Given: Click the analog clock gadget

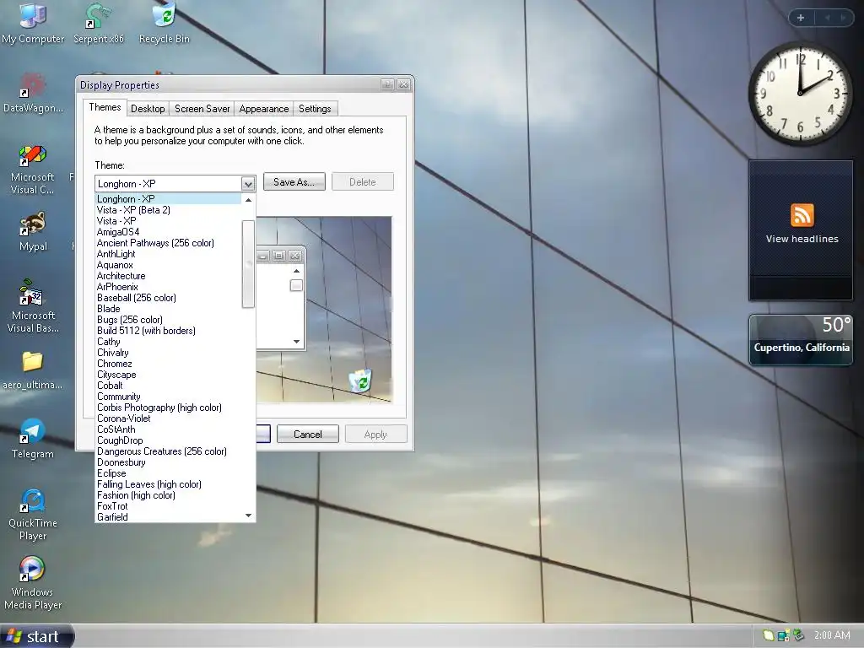Looking at the screenshot, I should click(x=800, y=93).
